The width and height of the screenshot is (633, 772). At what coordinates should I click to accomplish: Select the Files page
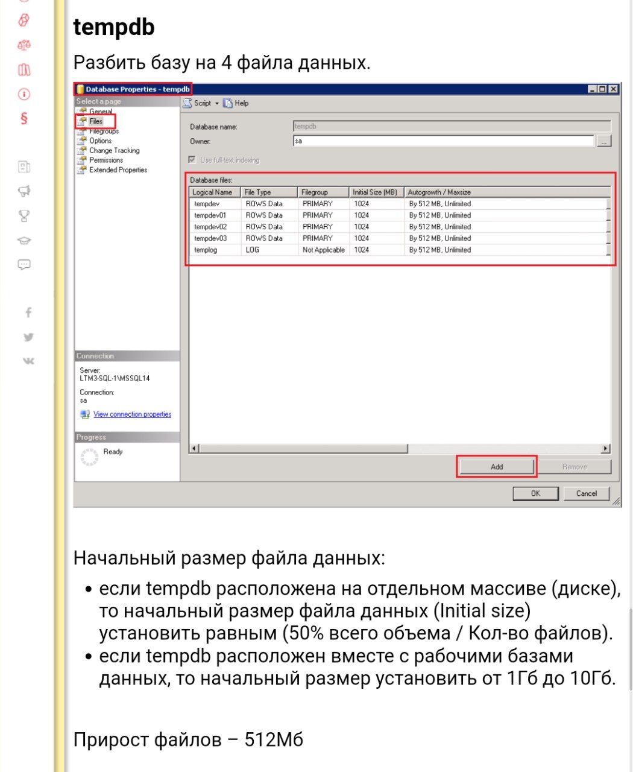point(96,121)
